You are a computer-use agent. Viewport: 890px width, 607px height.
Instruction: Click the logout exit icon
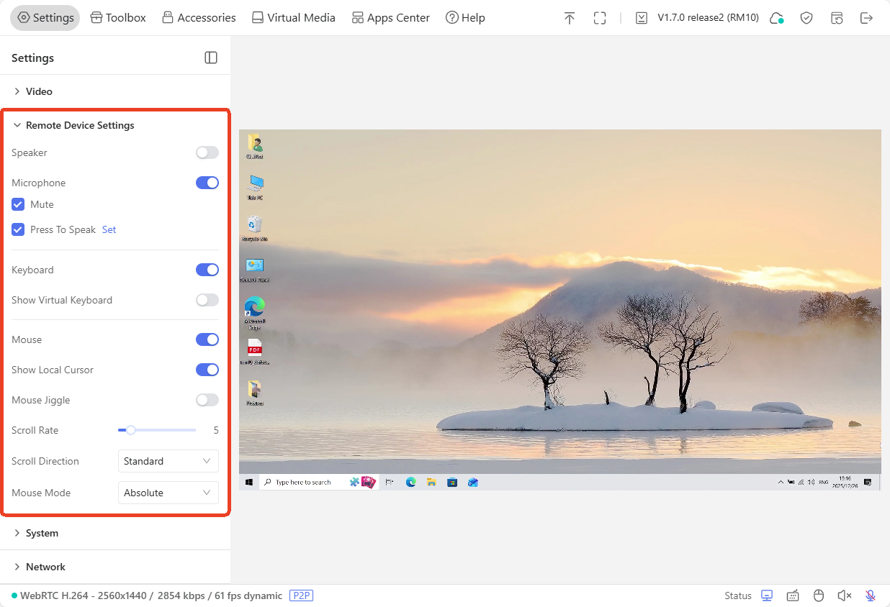point(867,18)
